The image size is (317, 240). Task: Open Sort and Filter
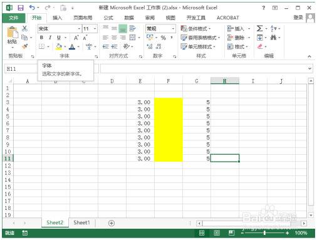[275, 28]
